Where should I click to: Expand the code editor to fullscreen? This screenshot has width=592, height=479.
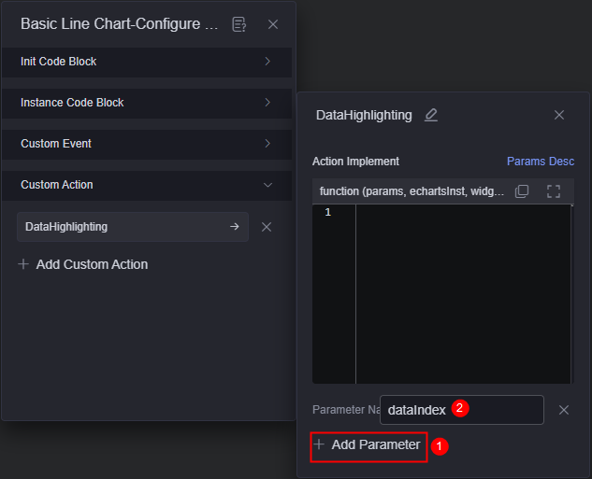pos(554,191)
